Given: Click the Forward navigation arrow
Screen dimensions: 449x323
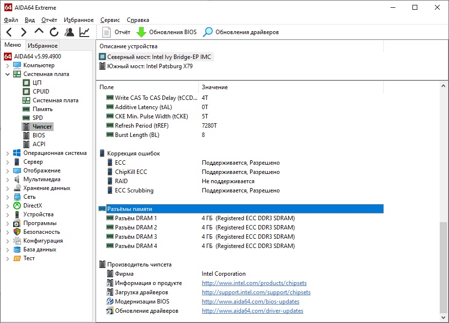Looking at the screenshot, I should click(23, 32).
